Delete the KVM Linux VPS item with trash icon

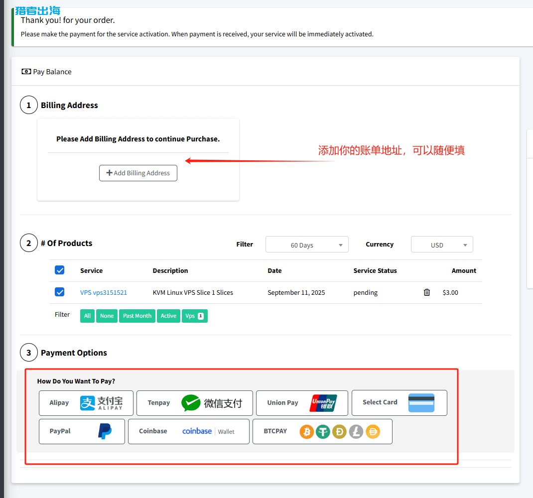tap(427, 292)
